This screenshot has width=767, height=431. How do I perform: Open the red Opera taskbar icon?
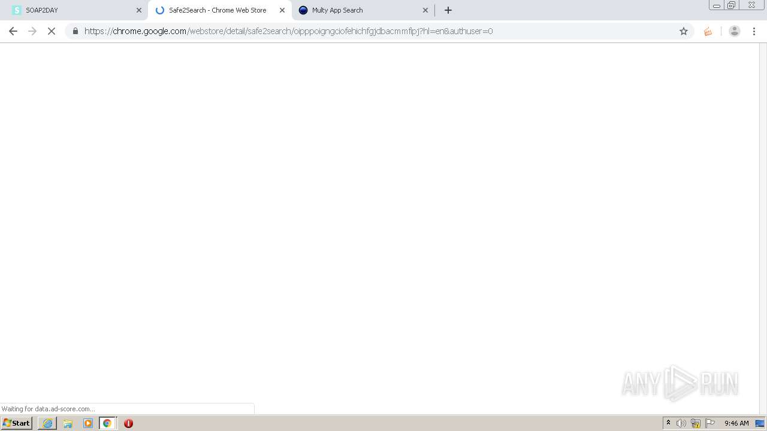(x=128, y=423)
